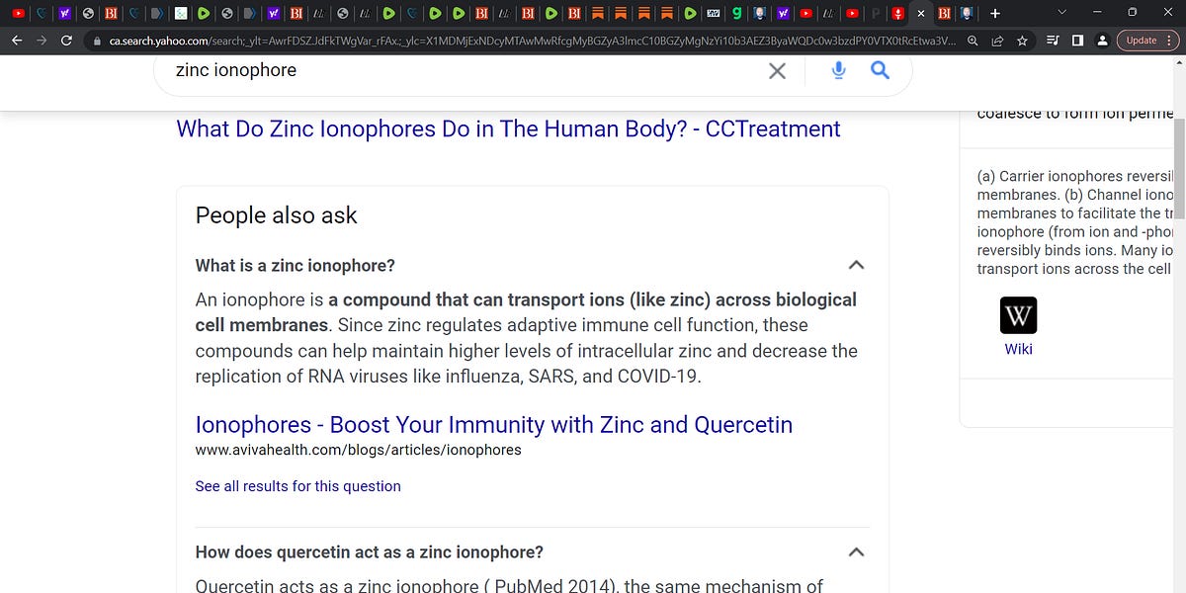Switch to the green letter g tab
This screenshot has width=1186, height=593.
737,13
